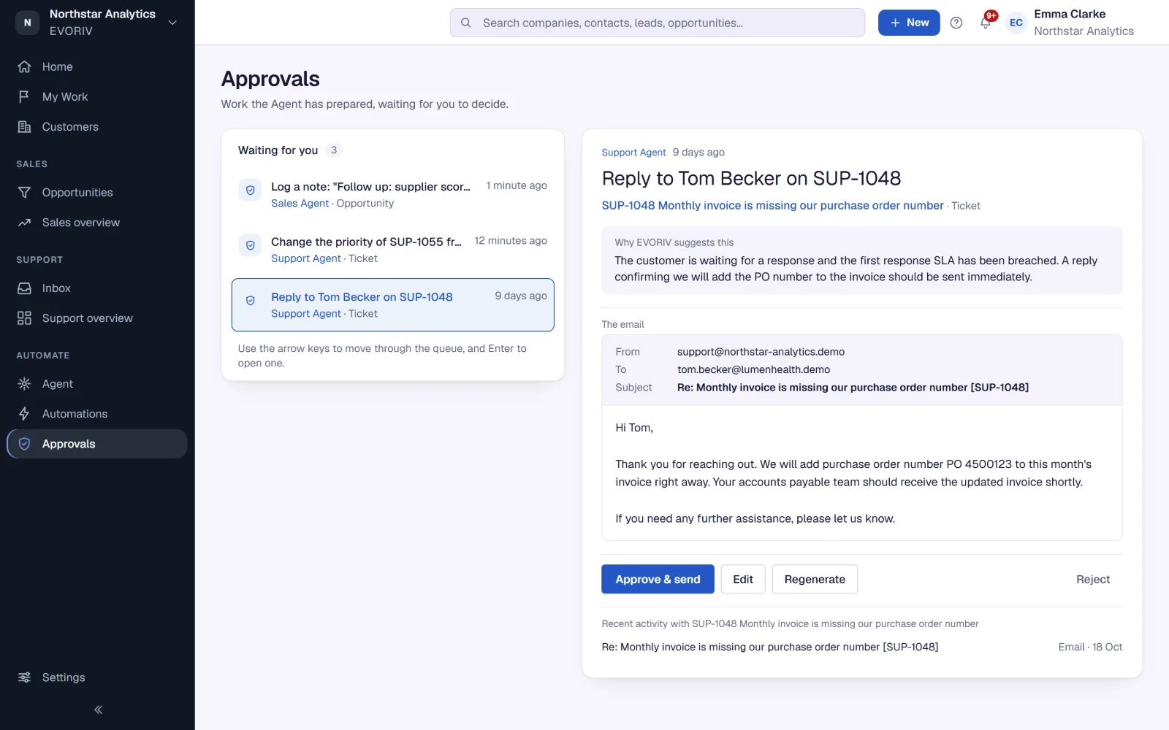Click the Waiting for you count badge

(334, 150)
